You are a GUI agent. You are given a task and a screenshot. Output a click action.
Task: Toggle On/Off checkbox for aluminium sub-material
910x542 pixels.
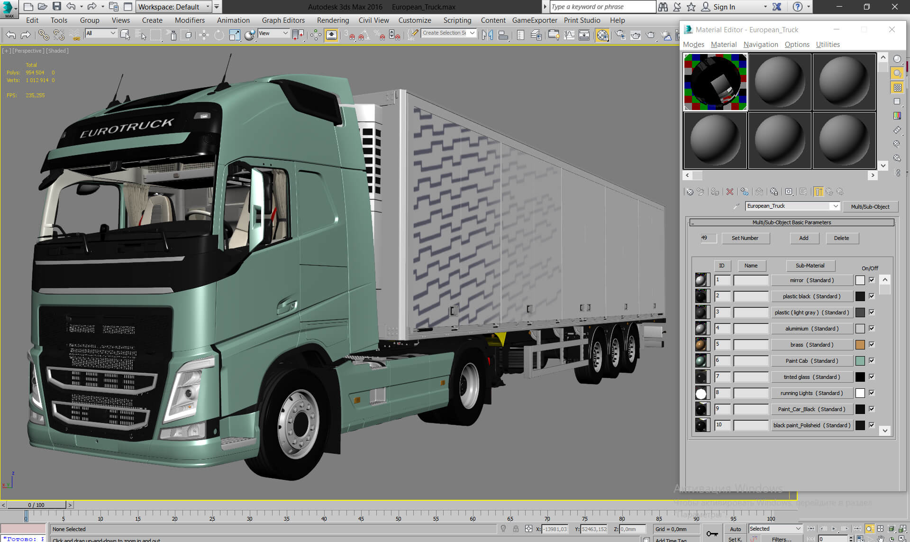[x=872, y=329]
